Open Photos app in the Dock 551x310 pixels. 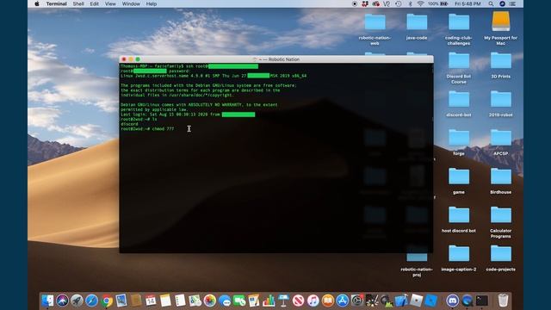point(210,301)
